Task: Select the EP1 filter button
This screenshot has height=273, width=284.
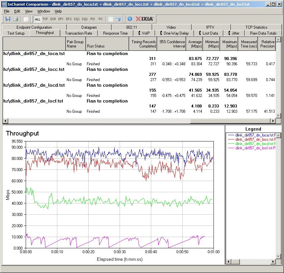Action: [61, 19]
